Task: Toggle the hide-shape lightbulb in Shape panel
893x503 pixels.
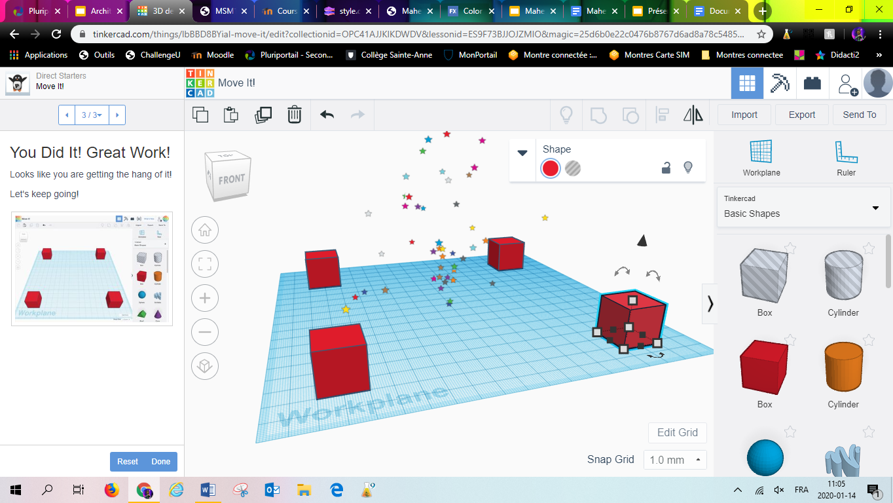Action: point(688,168)
